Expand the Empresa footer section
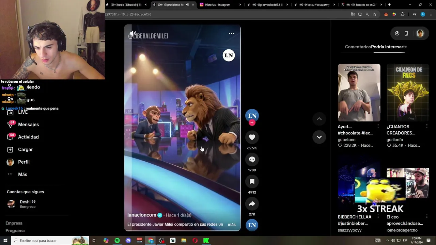436x245 pixels. [14, 223]
